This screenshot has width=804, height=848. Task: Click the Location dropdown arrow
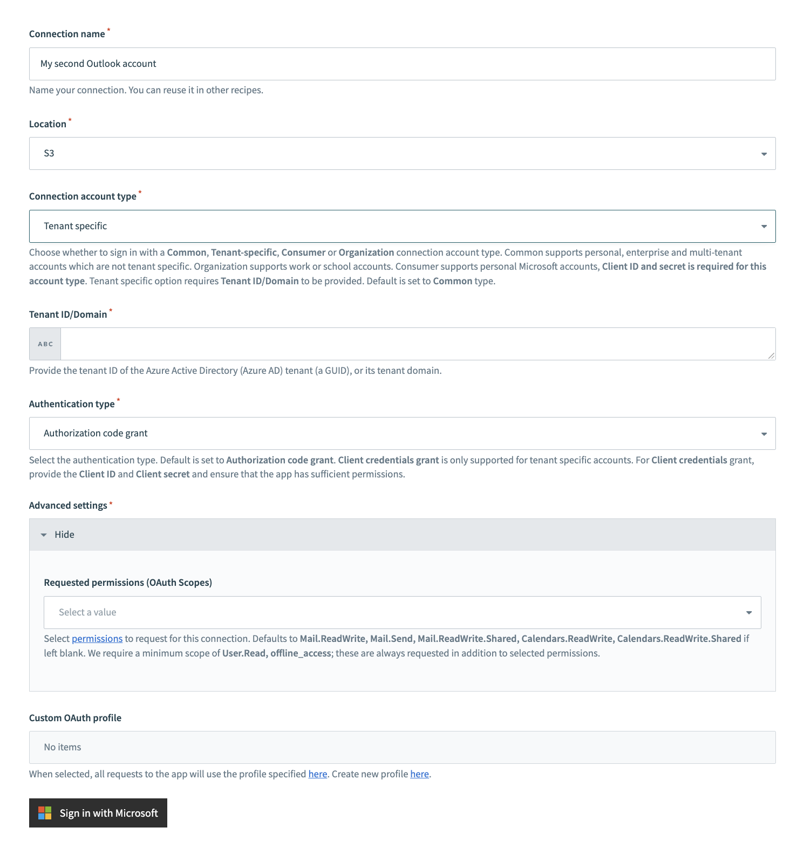coord(764,153)
